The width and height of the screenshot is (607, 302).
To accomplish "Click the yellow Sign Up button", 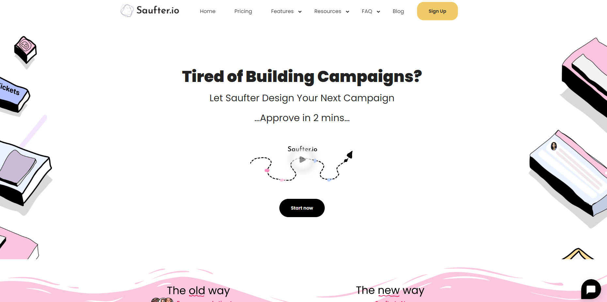I will (x=437, y=11).
